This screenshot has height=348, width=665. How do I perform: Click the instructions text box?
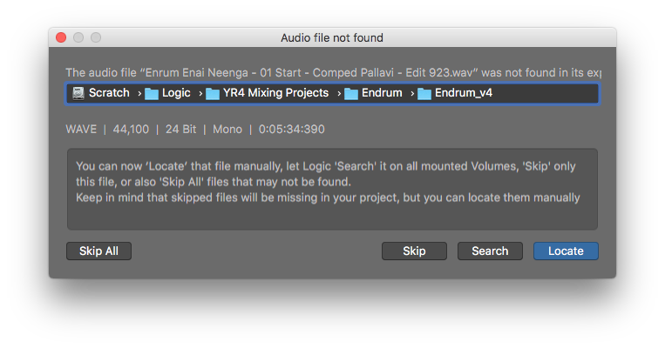[x=333, y=190]
